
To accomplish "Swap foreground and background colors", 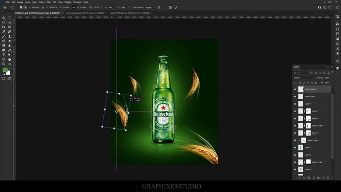I will pos(10,69).
